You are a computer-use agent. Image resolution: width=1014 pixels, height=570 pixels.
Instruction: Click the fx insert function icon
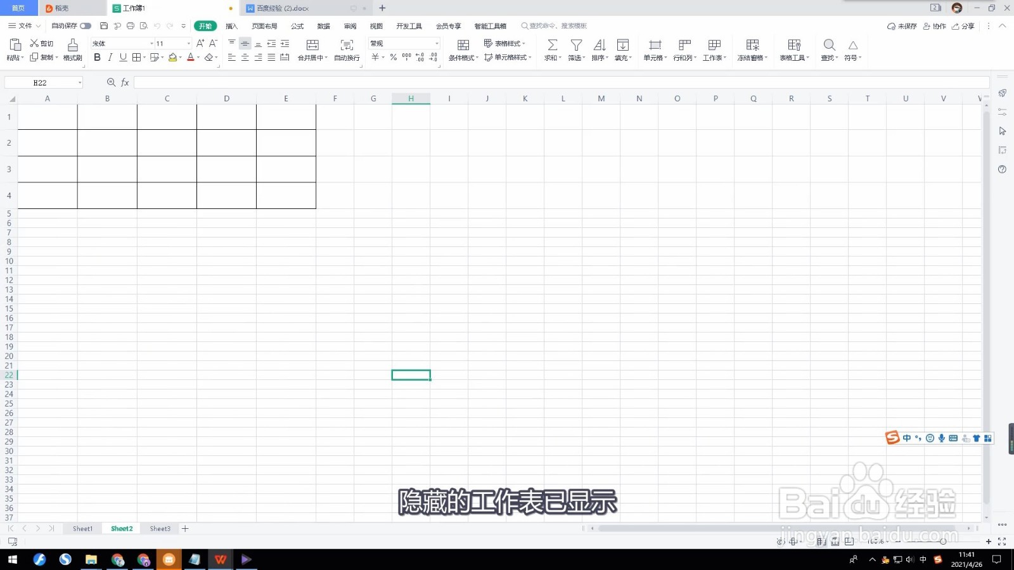(x=125, y=82)
